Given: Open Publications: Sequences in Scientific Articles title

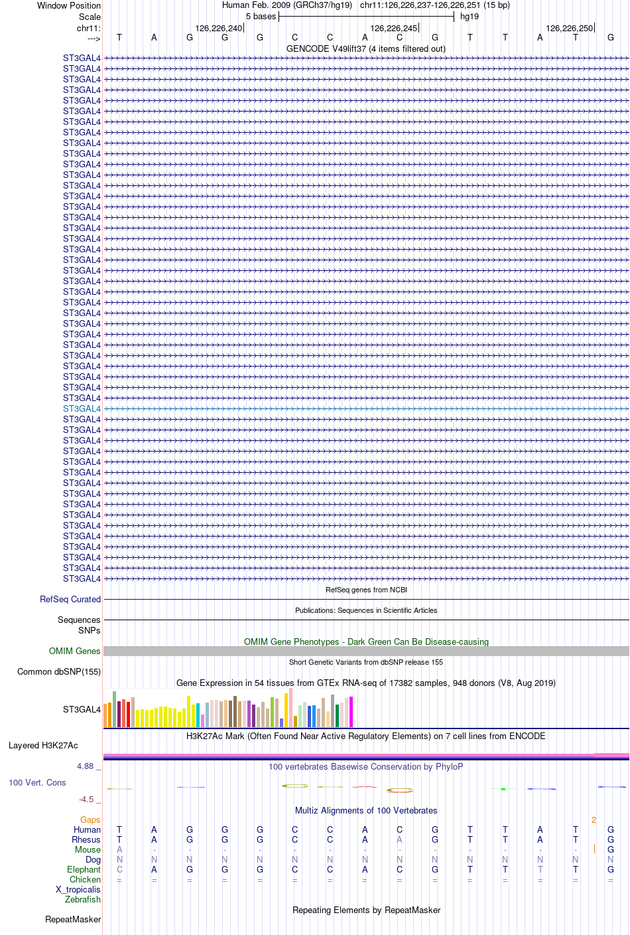Looking at the screenshot, I should point(366,610).
